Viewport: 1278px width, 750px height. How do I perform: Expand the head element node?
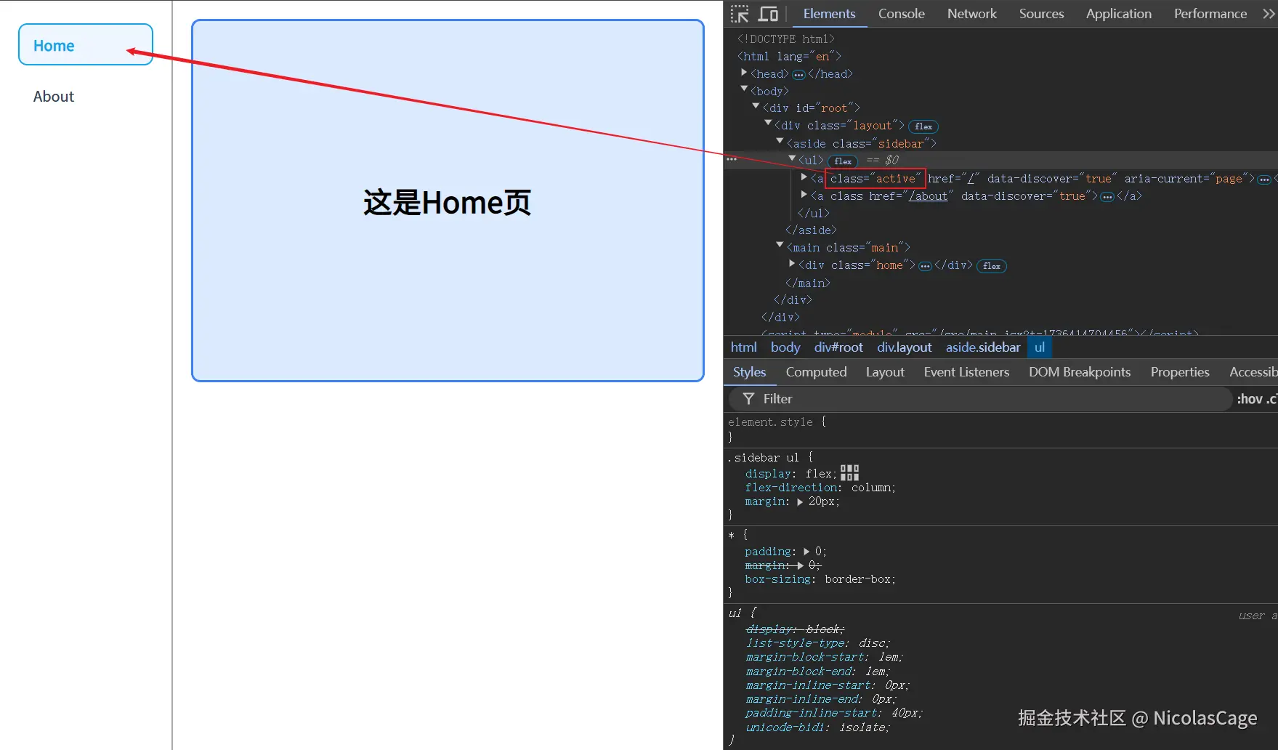pos(744,73)
